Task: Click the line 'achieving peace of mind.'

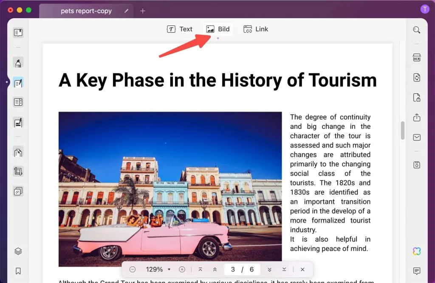Action: coord(329,249)
